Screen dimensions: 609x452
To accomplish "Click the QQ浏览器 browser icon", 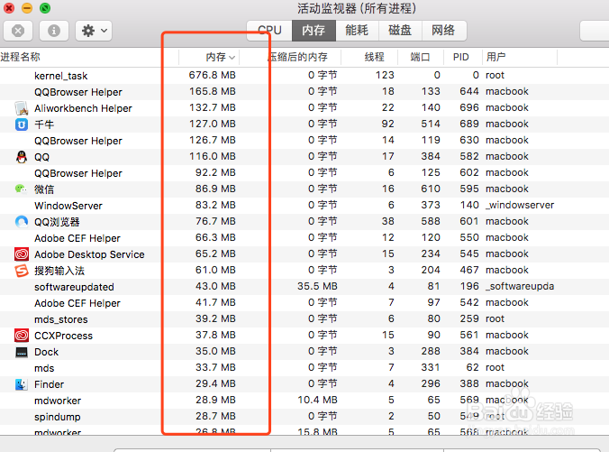I will [x=22, y=222].
